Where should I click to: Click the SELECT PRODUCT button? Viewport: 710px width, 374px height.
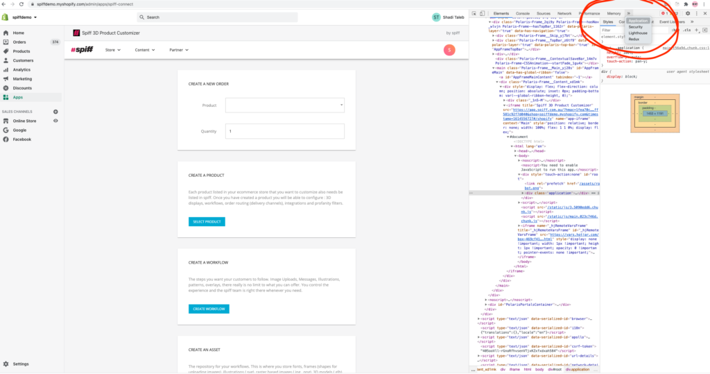(x=207, y=221)
